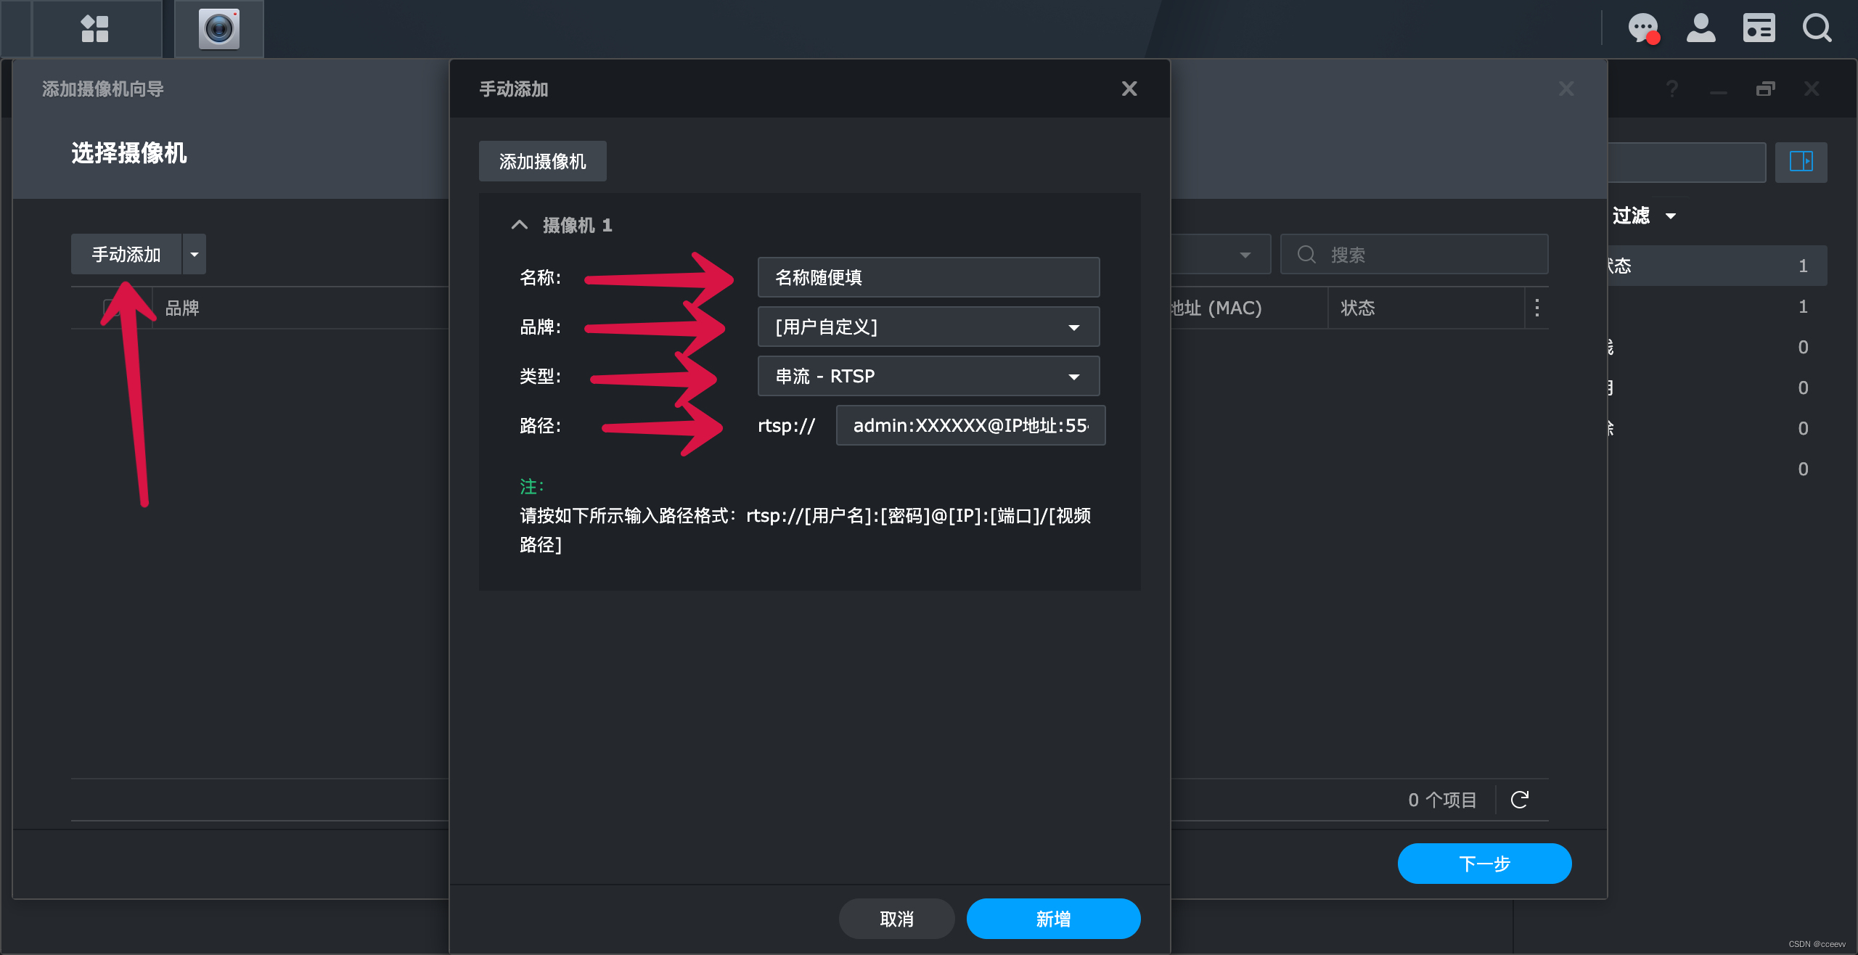Viewport: 1858px width, 955px height.
Task: Click the rtsp path input field
Action: (x=970, y=425)
